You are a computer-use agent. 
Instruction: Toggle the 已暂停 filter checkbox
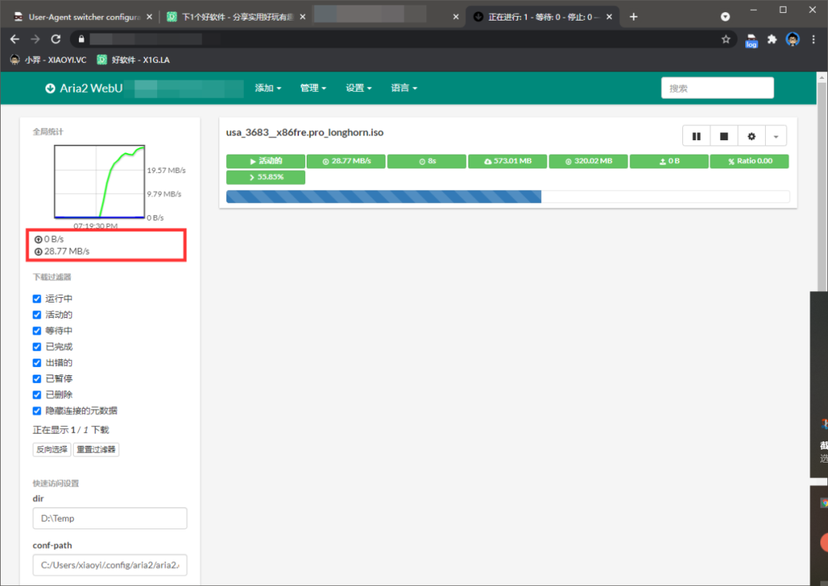pyautogui.click(x=37, y=378)
